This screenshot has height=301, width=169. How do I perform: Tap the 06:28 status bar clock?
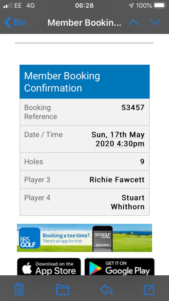(x=84, y=5)
